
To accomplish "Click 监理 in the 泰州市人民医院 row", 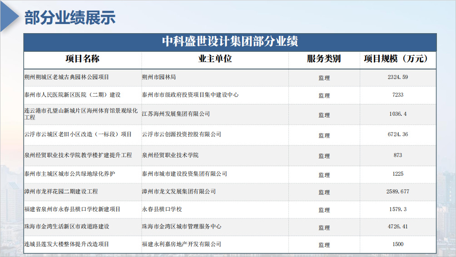I will pos(324,96).
